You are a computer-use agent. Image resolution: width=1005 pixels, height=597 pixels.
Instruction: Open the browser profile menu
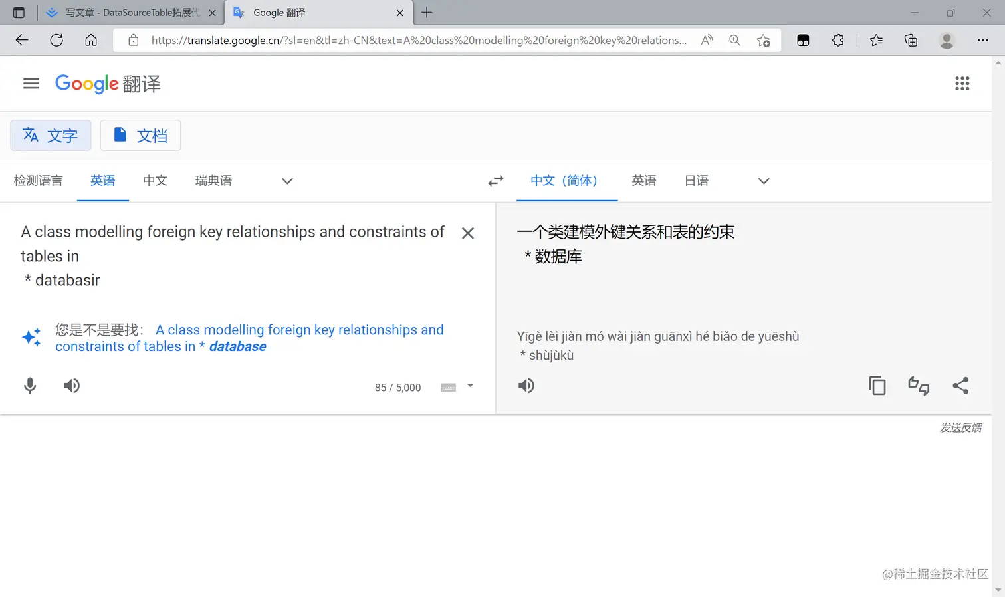947,40
